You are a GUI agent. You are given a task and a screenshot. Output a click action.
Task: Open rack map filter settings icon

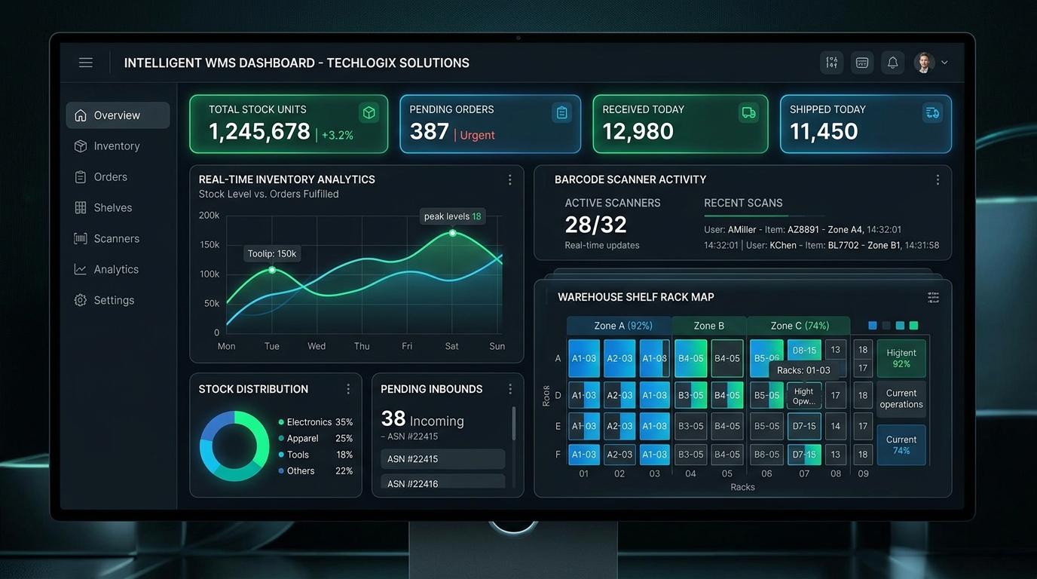[933, 298]
